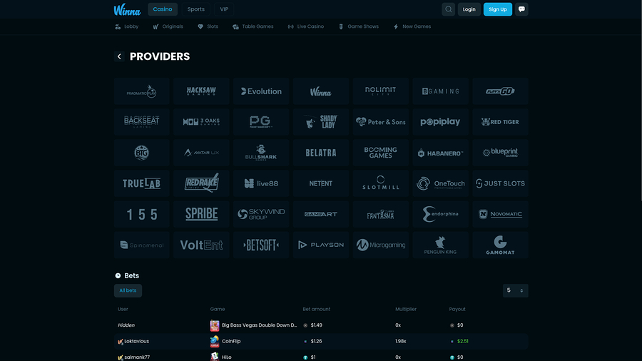Click the search magnifier icon
The height and width of the screenshot is (361, 642).
[x=448, y=9]
